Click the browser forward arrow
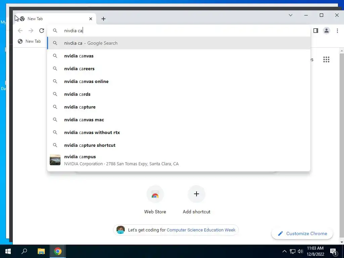344x258 pixels. (x=31, y=31)
